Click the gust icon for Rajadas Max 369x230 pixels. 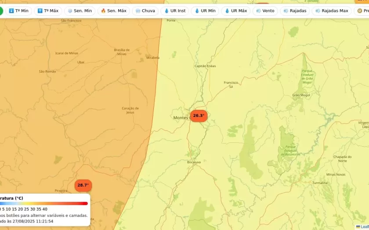[x=317, y=11]
